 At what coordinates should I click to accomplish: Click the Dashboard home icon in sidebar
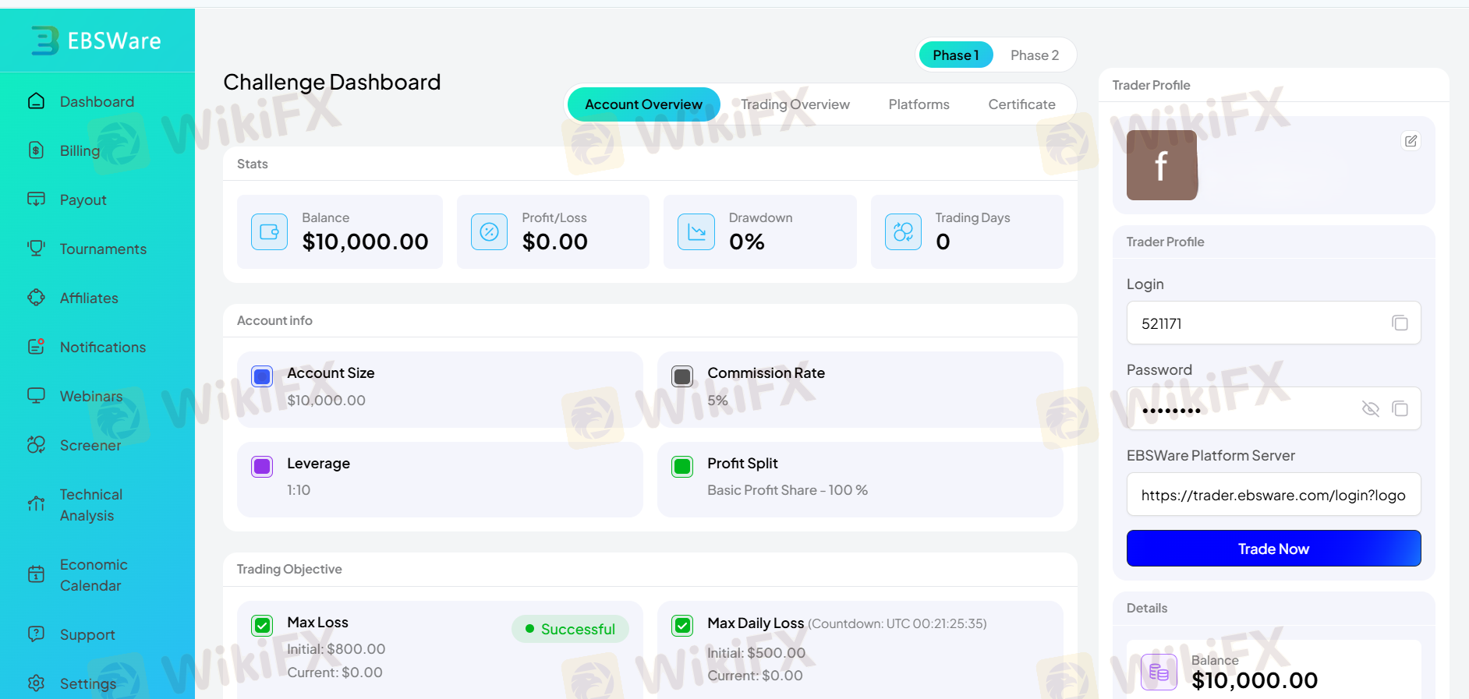point(36,101)
